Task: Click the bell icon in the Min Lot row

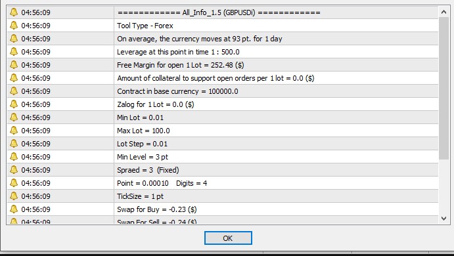Action: click(x=14, y=117)
